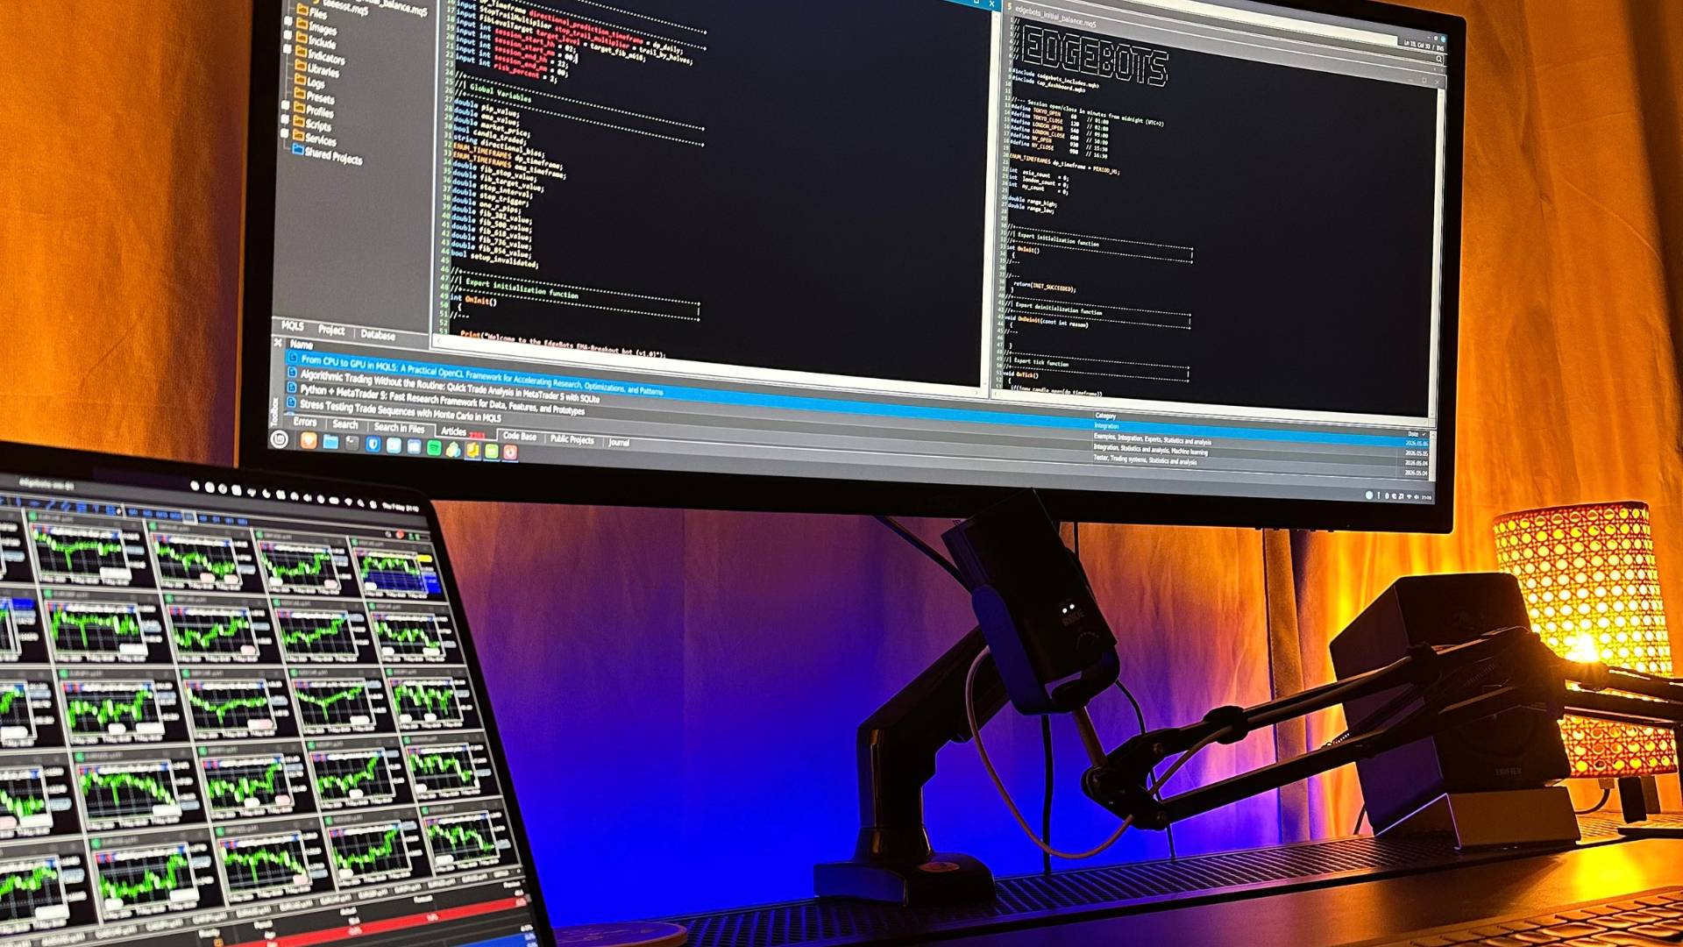Expand the Services folder node

[284, 133]
